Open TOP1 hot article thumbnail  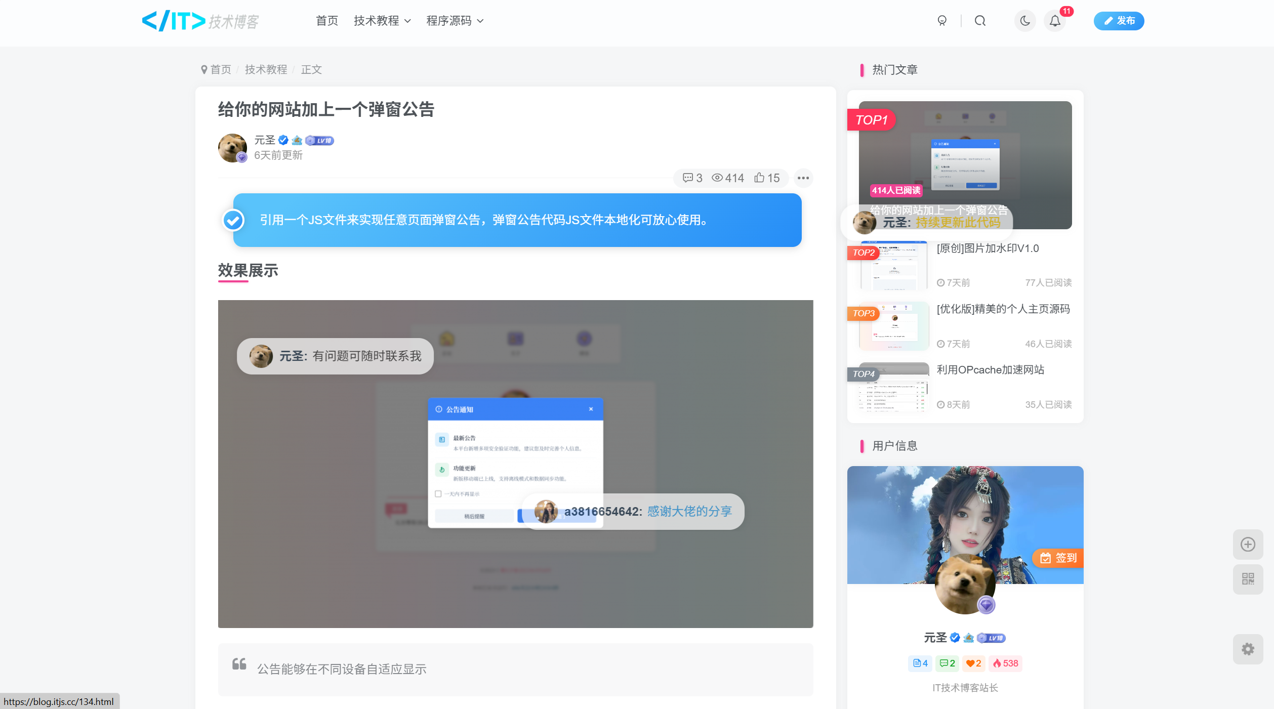pyautogui.click(x=965, y=165)
